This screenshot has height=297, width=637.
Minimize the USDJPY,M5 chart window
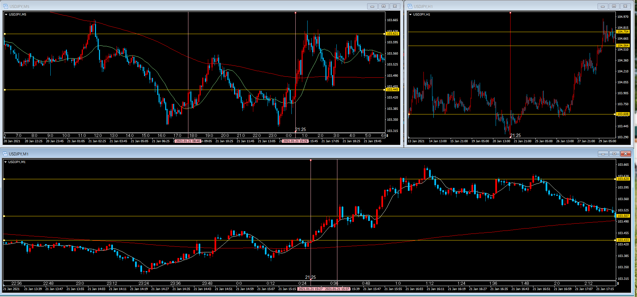point(372,6)
